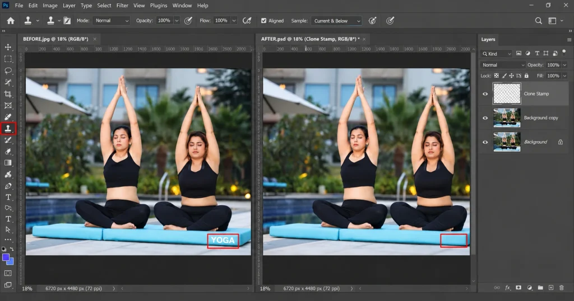
Task: Select the Rectangular Marquee tool
Action: tap(8, 59)
